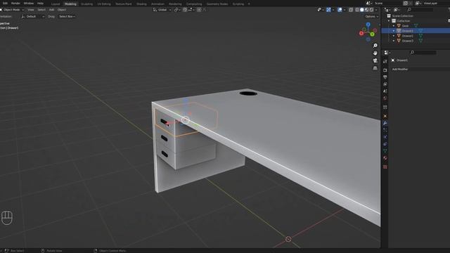This screenshot has height=253, width=450.
Task: Open the Select Box drag dropdown
Action: coord(67,16)
